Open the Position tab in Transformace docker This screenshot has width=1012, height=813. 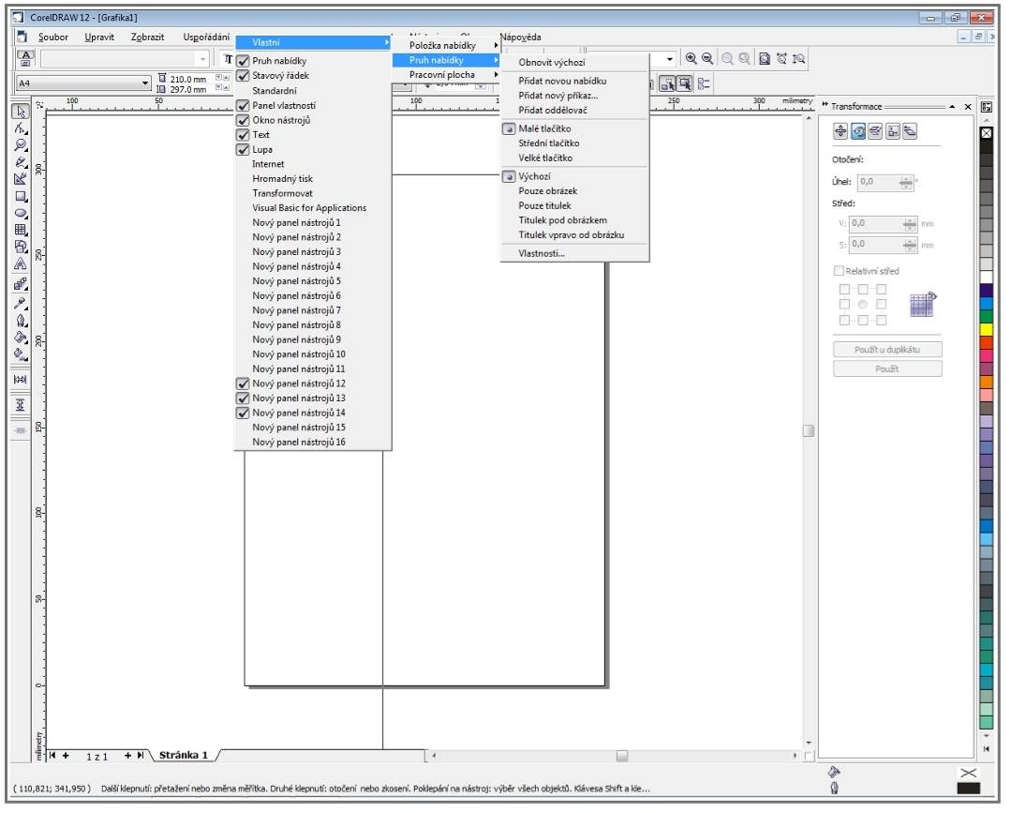pyautogui.click(x=841, y=131)
